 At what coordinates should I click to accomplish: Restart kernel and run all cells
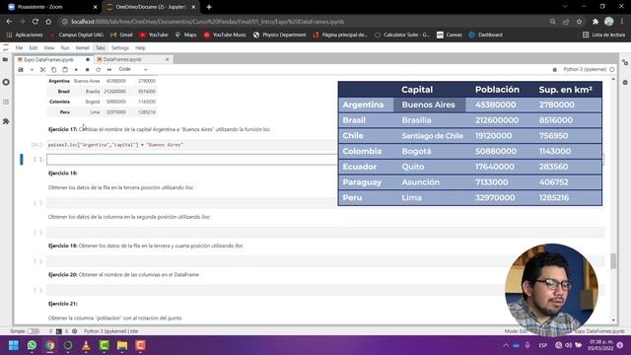109,70
